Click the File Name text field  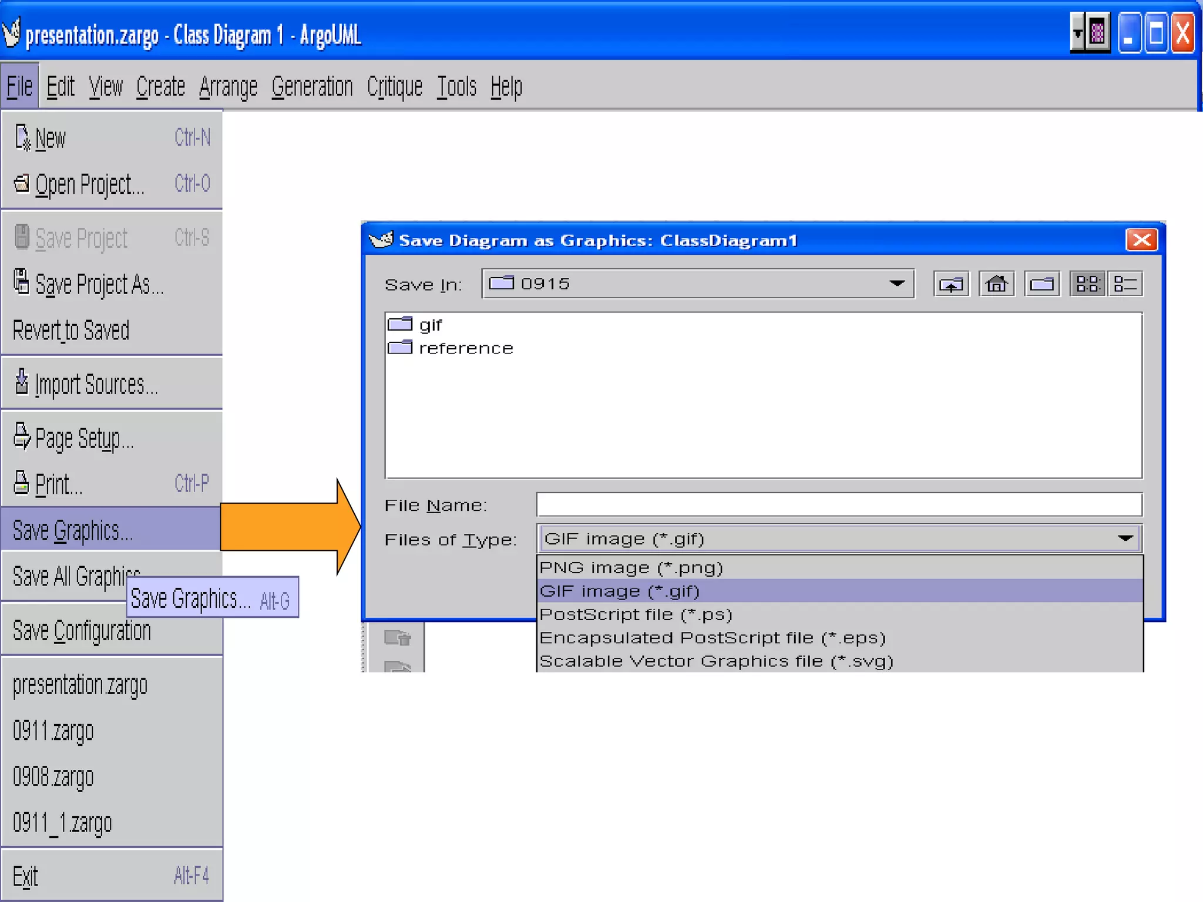point(839,505)
